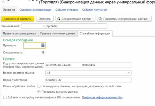155x106 pixels.
Task: Click the Отправленного label
Action: pos(13,52)
